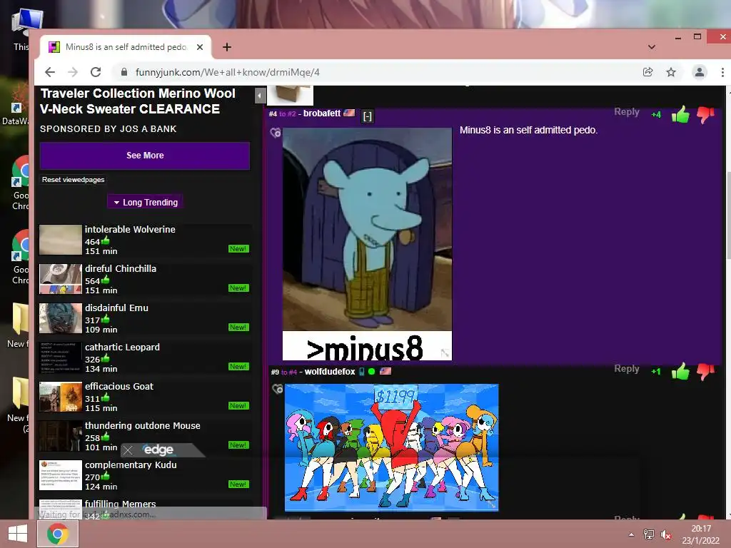Viewport: 731px width, 548px height.
Task: Open cathartic Leopard post
Action: click(x=122, y=347)
